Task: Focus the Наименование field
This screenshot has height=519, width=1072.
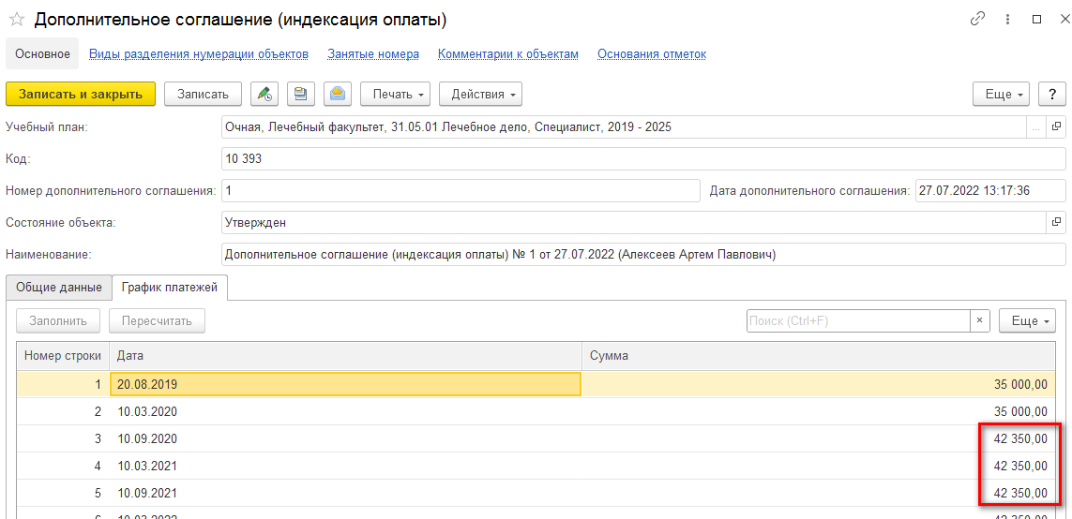Action: pyautogui.click(x=643, y=254)
